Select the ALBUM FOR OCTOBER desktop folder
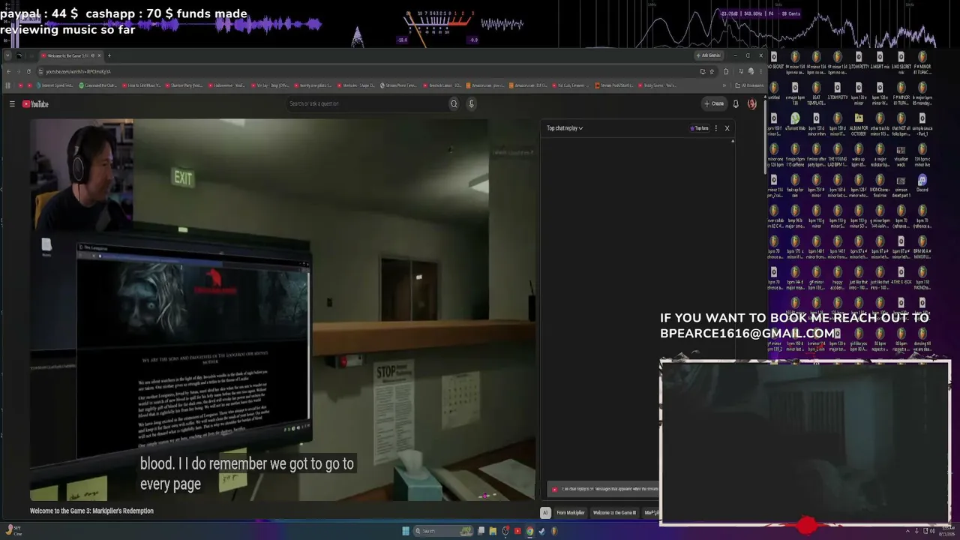This screenshot has width=960, height=540. (859, 125)
